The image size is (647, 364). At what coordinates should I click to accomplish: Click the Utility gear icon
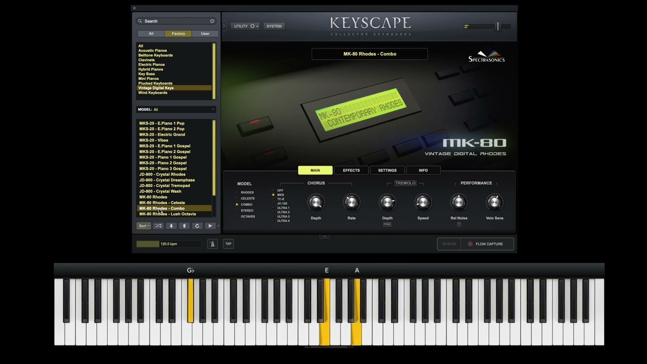pos(252,26)
